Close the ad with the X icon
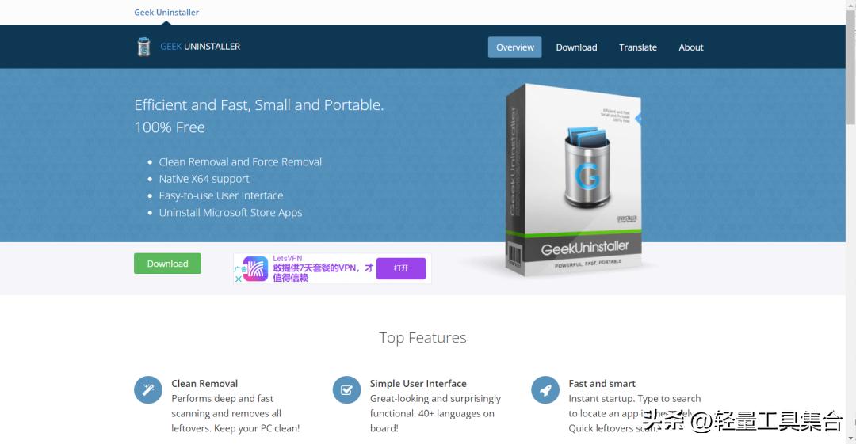 point(238,279)
